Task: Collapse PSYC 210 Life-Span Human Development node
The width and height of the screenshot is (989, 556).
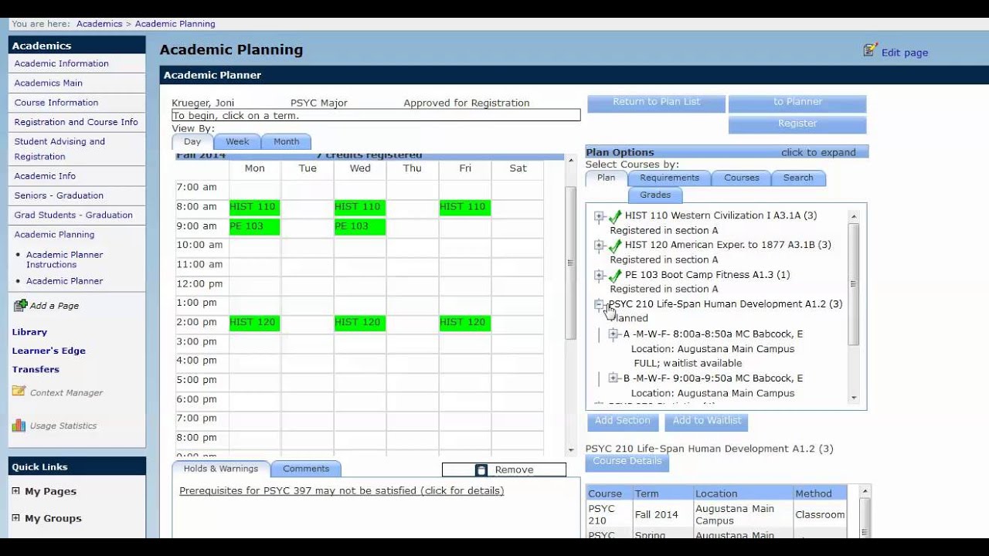Action: [x=599, y=304]
